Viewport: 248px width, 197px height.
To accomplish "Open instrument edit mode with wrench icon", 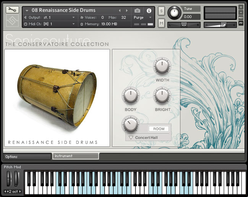I will tap(12, 10).
